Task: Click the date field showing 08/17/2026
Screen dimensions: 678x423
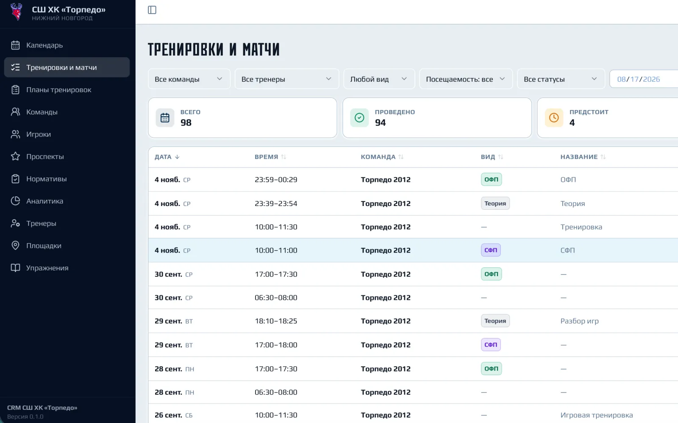Action: tap(644, 79)
